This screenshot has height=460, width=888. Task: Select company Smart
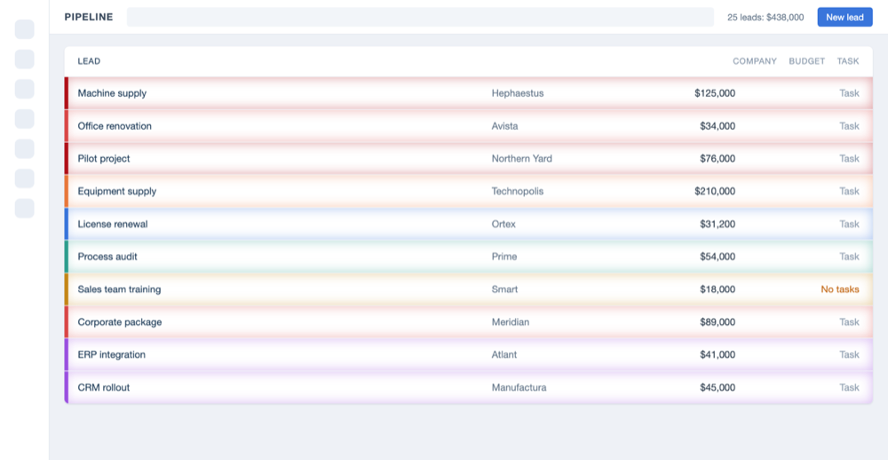tap(504, 289)
